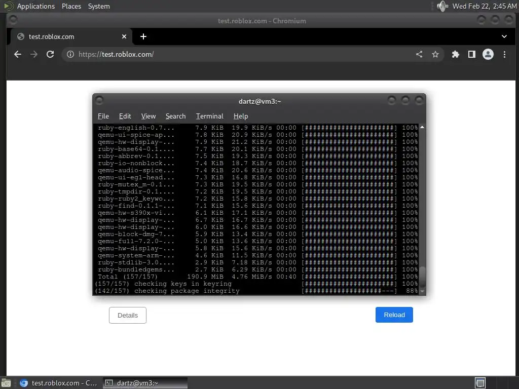Image resolution: width=519 pixels, height=389 pixels.
Task: Open the terminal File menu
Action: pos(103,116)
